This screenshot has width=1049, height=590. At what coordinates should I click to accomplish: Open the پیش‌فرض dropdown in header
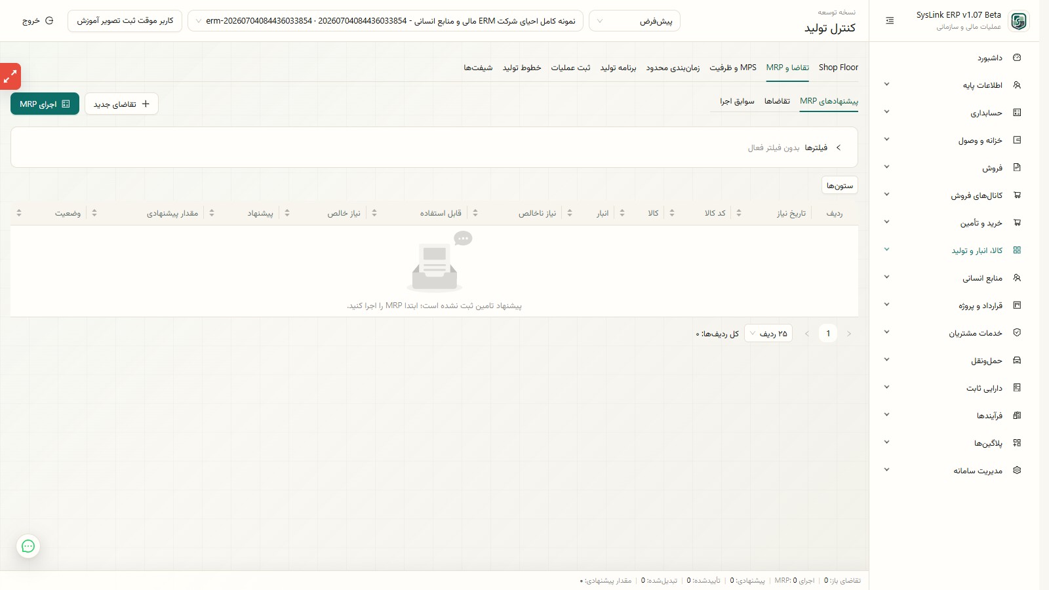coord(635,21)
